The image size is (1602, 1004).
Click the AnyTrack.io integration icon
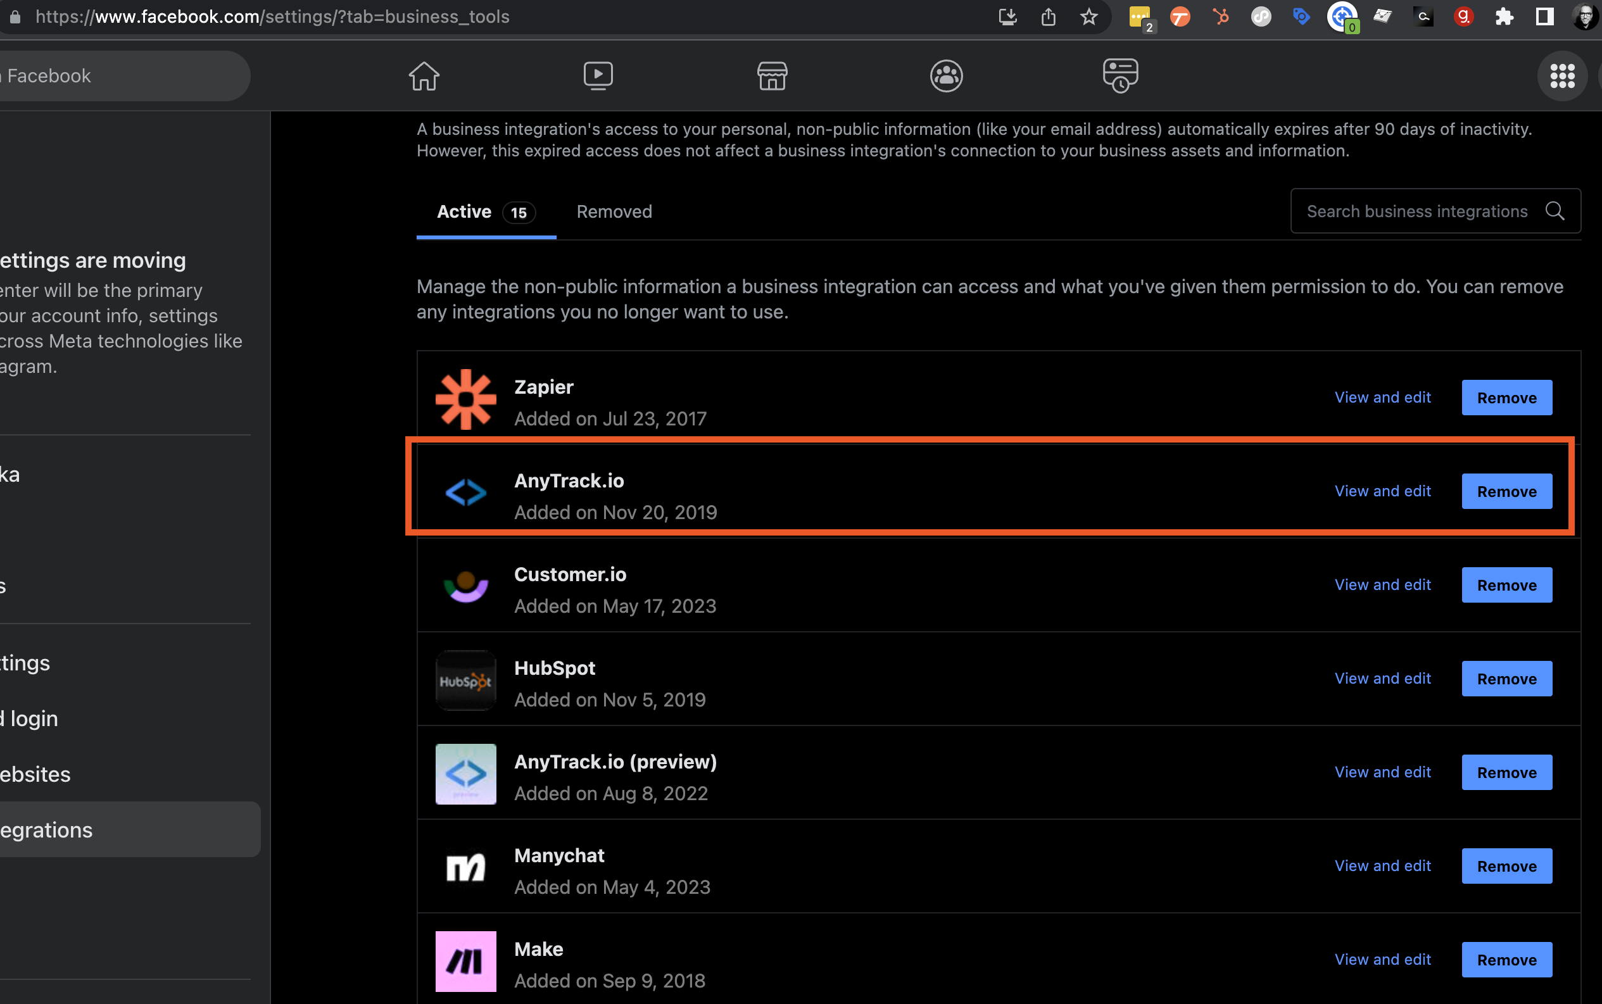click(465, 492)
